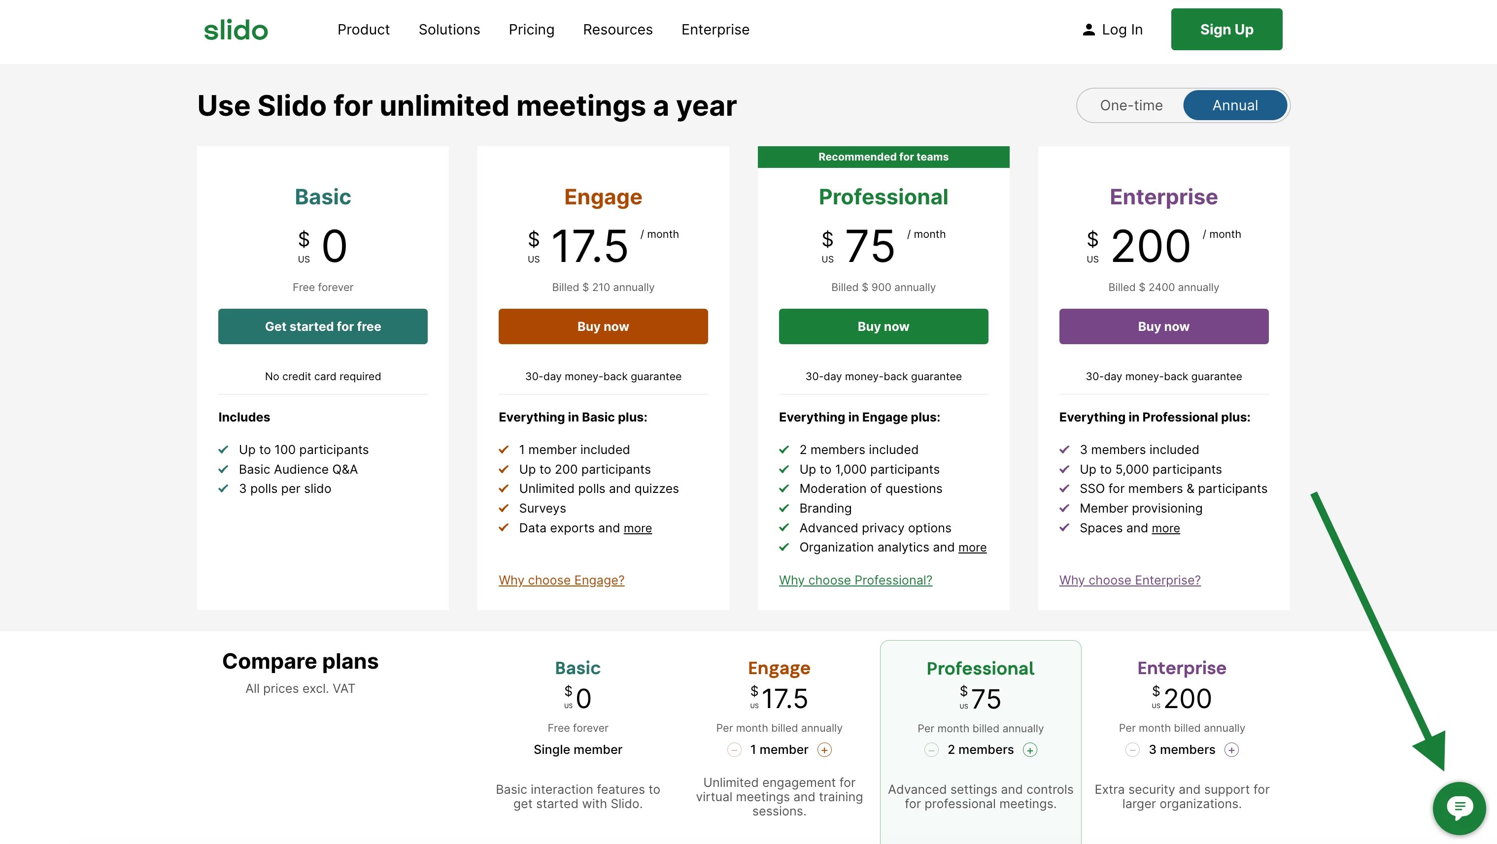Buy the Professional plan now
Image resolution: width=1497 pixels, height=844 pixels.
(x=883, y=326)
